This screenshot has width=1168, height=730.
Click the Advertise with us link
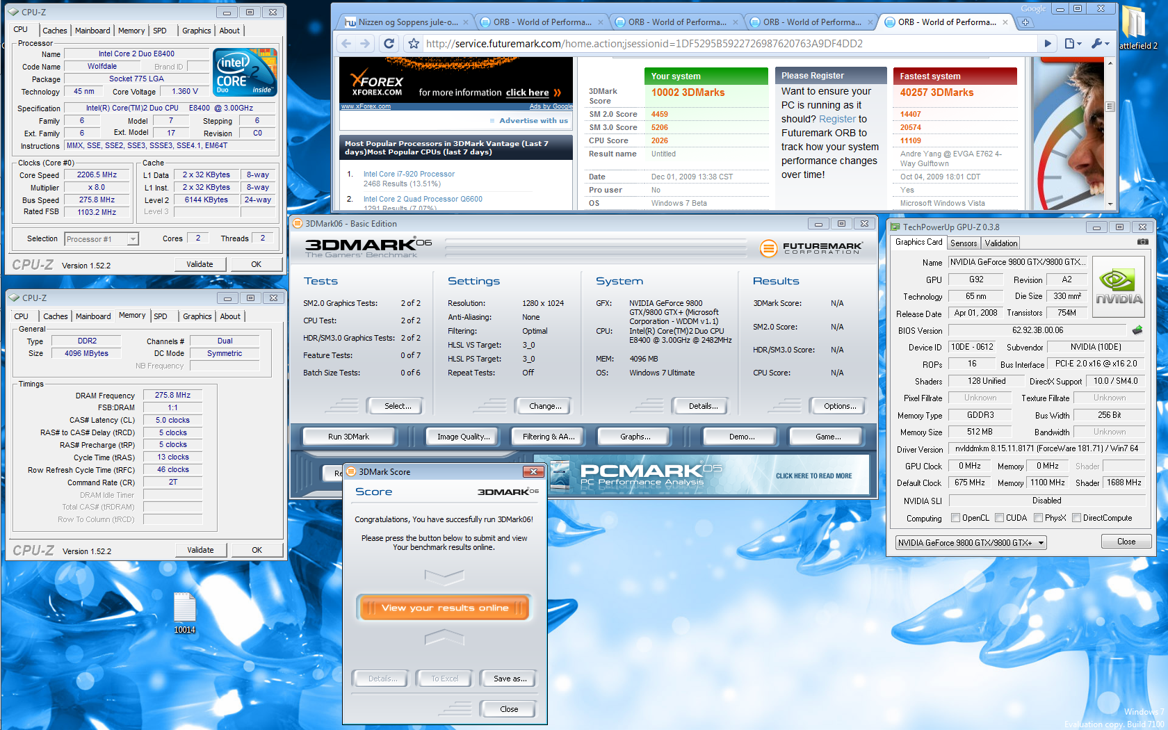point(533,120)
